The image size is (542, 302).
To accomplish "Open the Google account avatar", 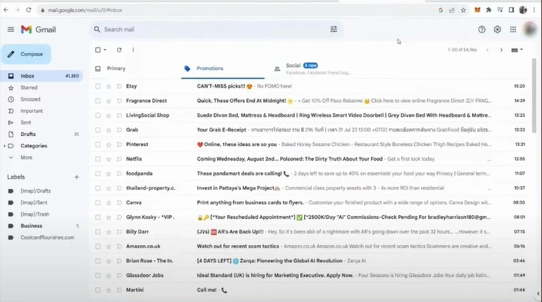I will click(x=529, y=30).
